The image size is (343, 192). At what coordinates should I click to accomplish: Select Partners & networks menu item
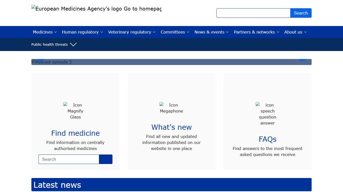256,32
